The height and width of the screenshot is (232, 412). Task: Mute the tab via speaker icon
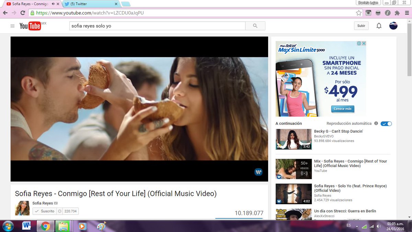(x=53, y=4)
